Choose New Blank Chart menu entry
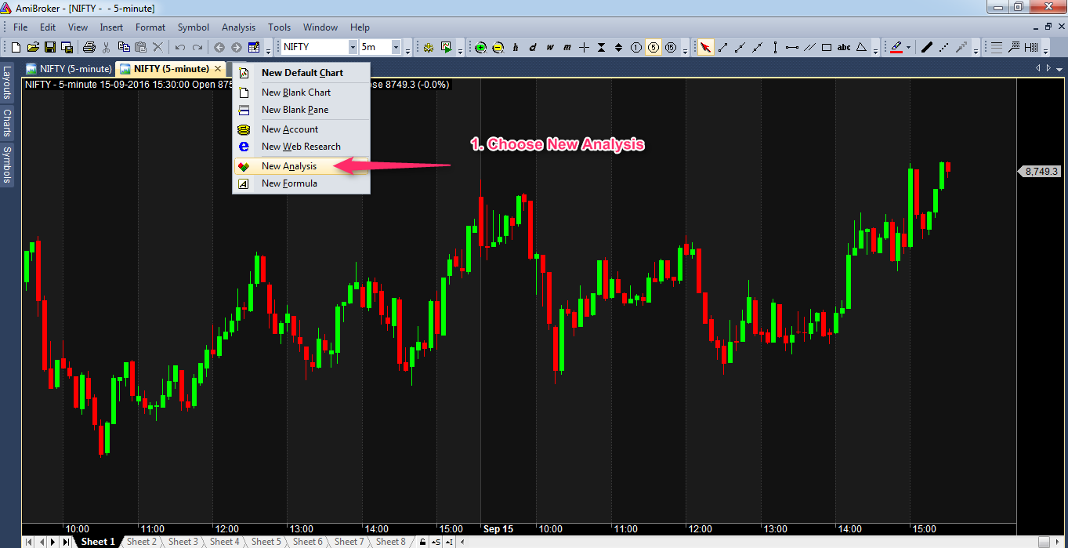This screenshot has width=1068, height=548. pos(301,93)
